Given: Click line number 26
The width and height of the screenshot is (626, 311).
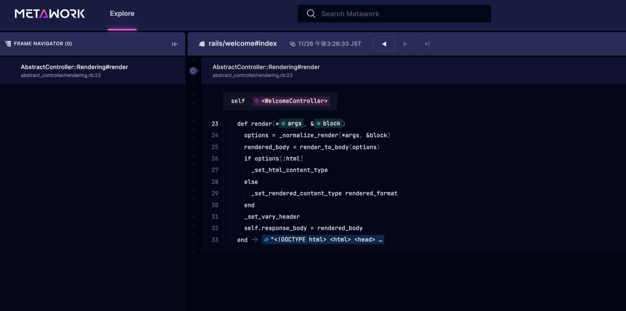Looking at the screenshot, I should pos(215,158).
